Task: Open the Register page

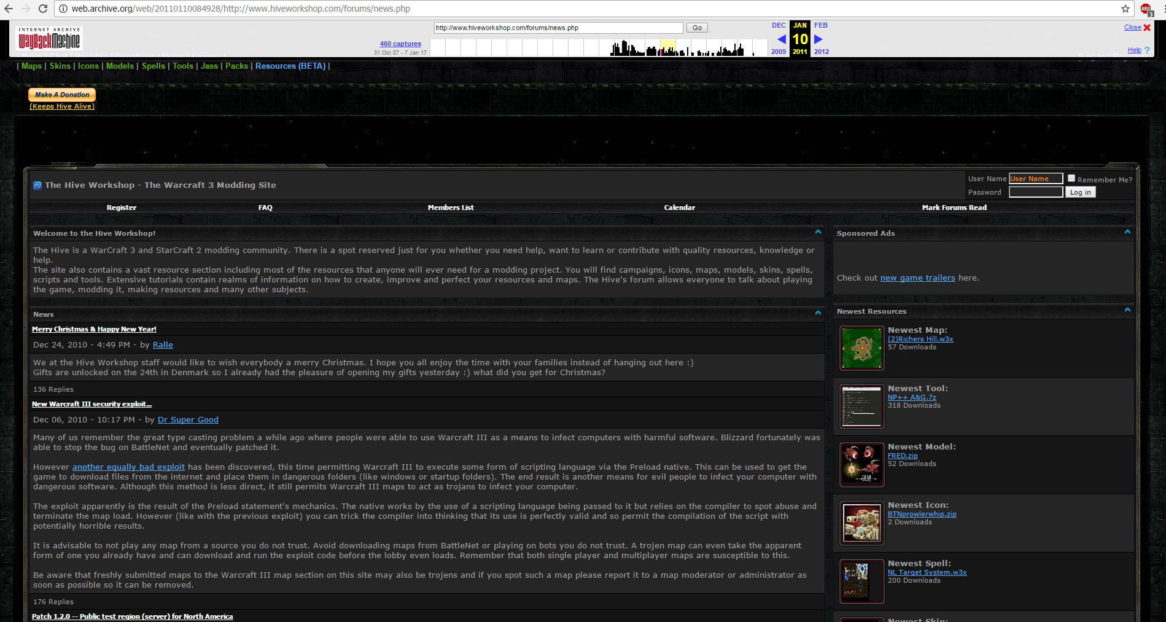Action: [122, 208]
